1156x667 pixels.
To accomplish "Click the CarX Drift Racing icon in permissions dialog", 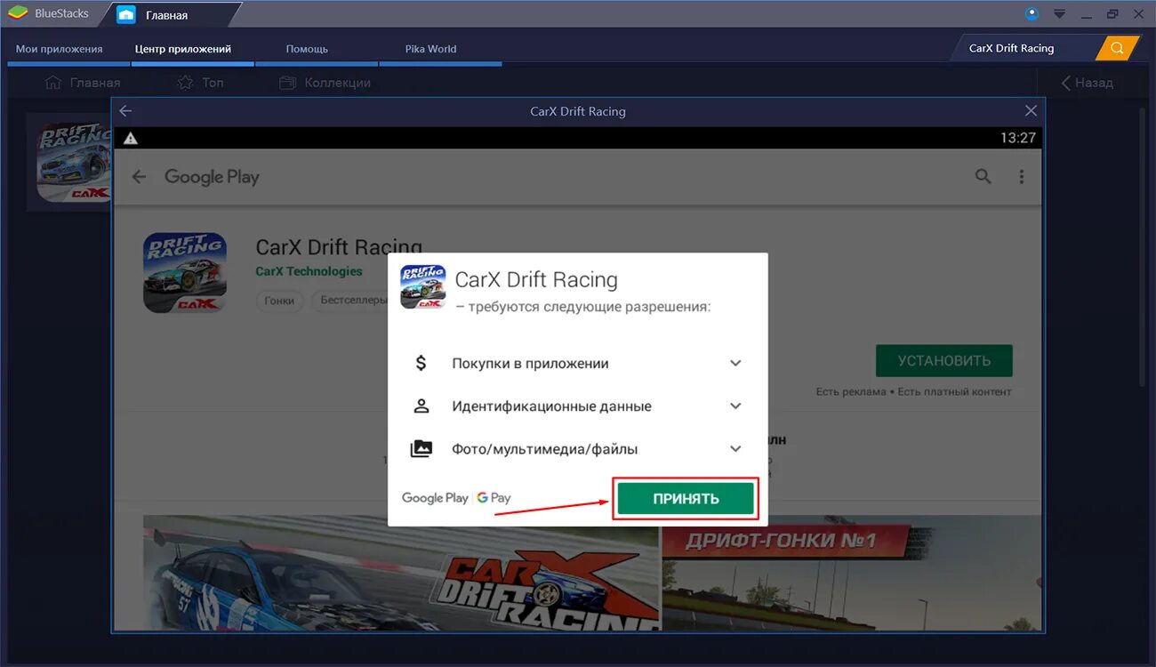I will click(x=423, y=286).
